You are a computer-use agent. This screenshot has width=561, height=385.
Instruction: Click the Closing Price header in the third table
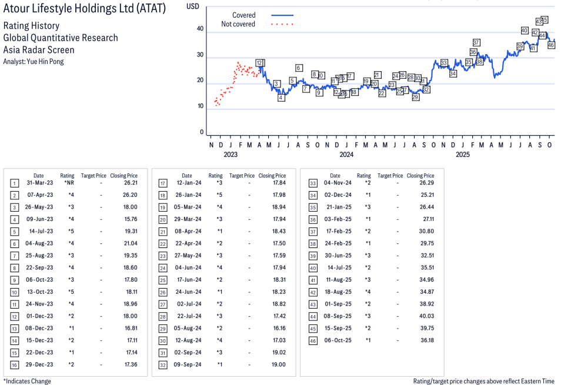pyautogui.click(x=420, y=175)
